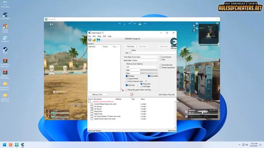
Task: Open the Value Type dropdown
Action: [145, 60]
